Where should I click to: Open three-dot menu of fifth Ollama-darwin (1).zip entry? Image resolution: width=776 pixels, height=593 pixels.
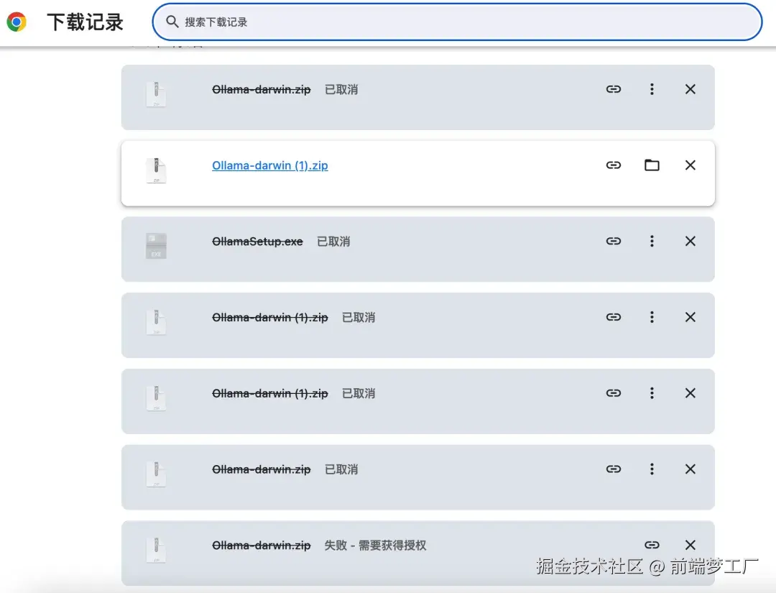coord(652,393)
